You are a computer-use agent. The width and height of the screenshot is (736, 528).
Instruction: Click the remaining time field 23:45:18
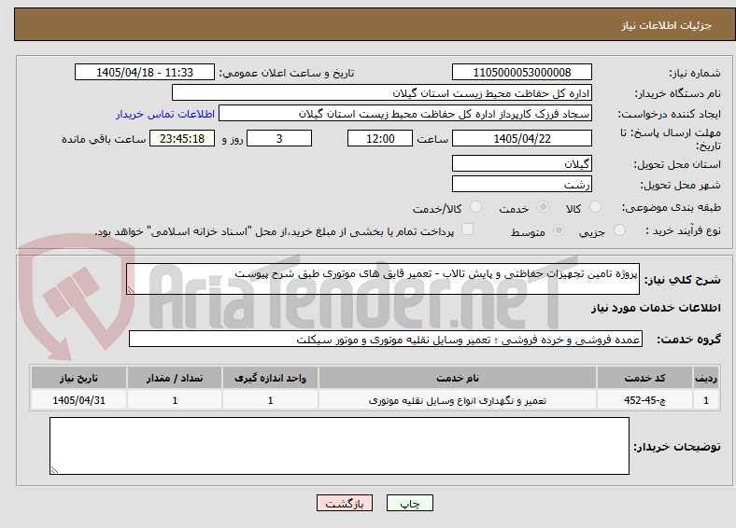(181, 138)
